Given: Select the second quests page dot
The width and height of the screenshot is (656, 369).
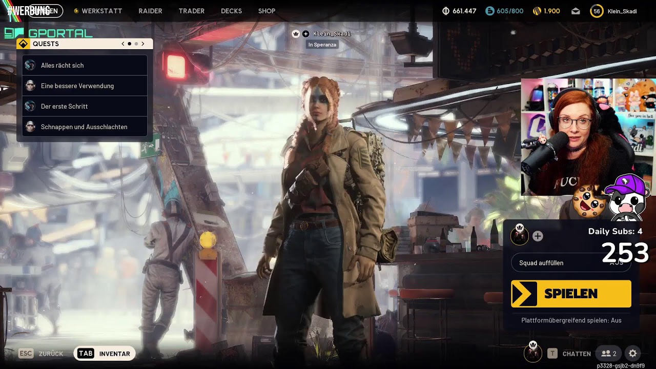Looking at the screenshot, I should click(136, 44).
